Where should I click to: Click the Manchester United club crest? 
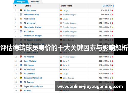(21, 27)
